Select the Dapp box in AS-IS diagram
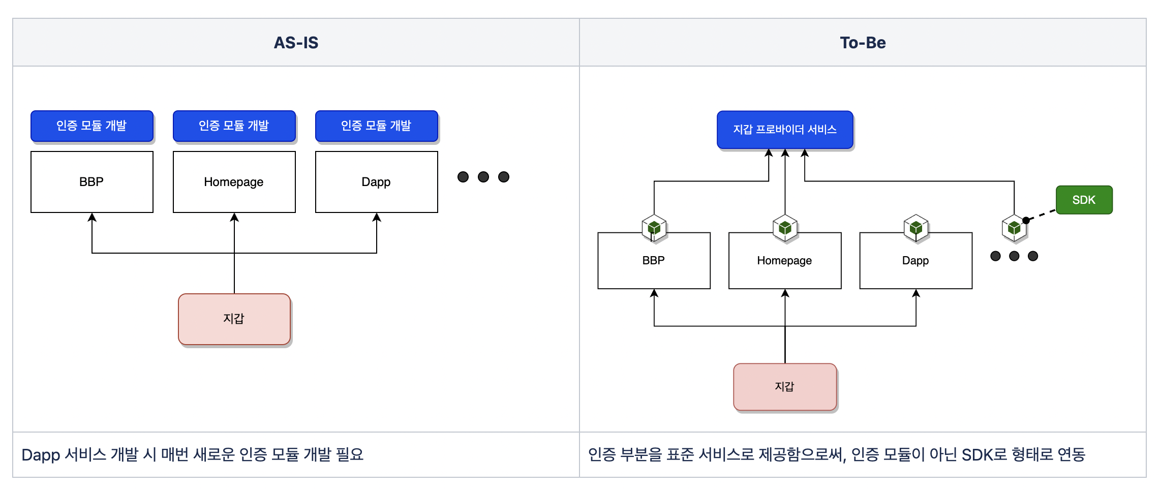1160x490 pixels. click(377, 182)
